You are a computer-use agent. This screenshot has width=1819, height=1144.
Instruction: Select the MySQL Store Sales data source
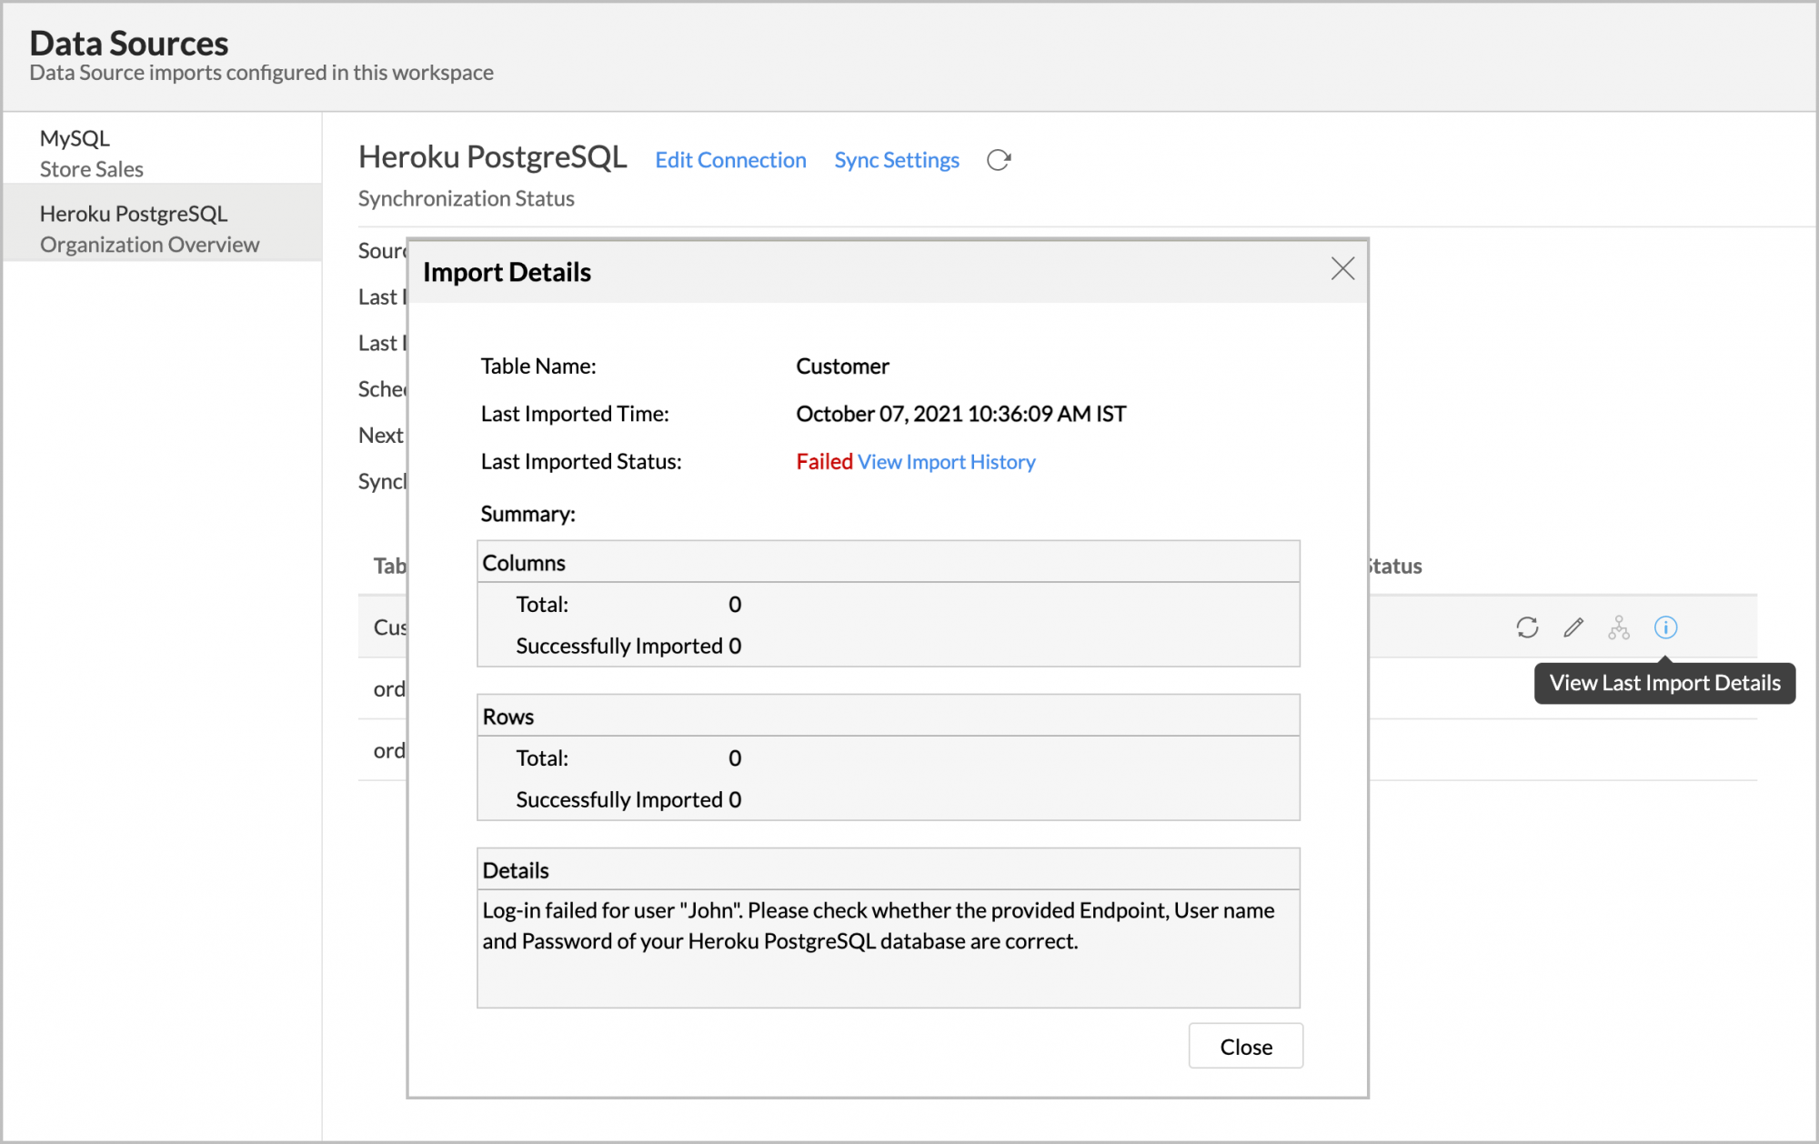tap(92, 152)
